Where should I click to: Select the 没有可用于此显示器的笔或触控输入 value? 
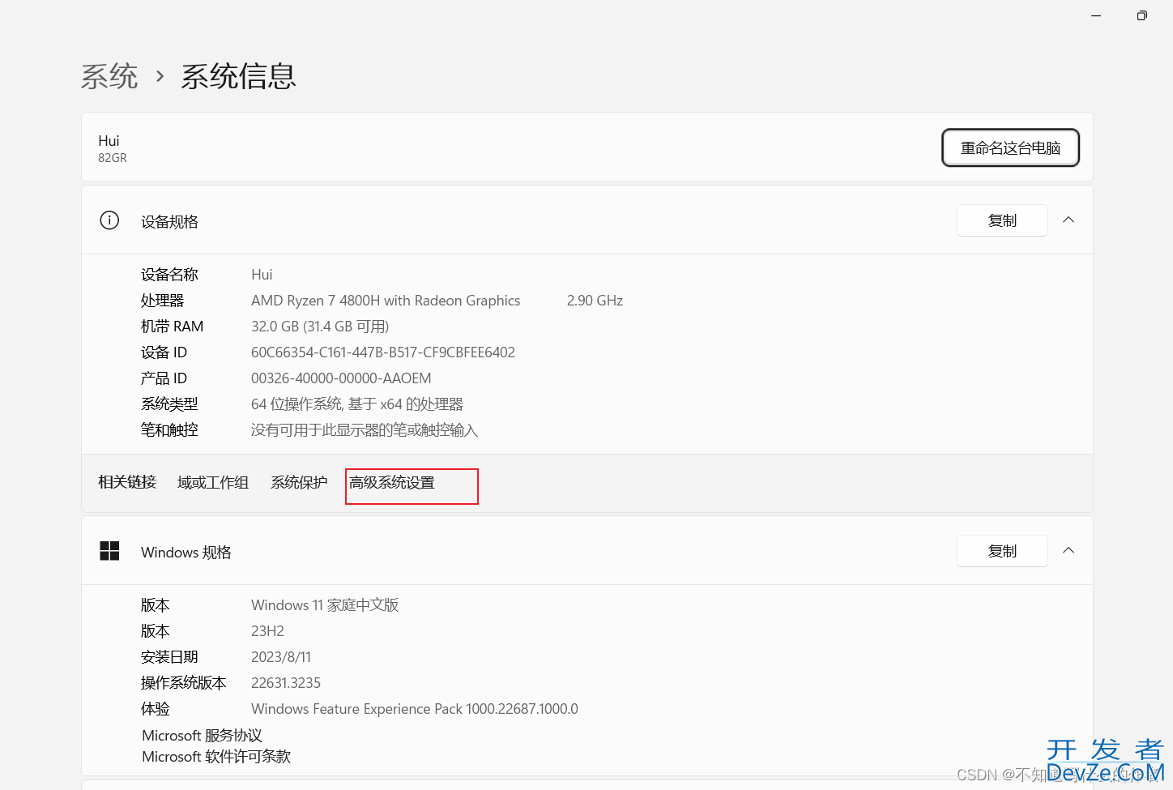click(365, 430)
